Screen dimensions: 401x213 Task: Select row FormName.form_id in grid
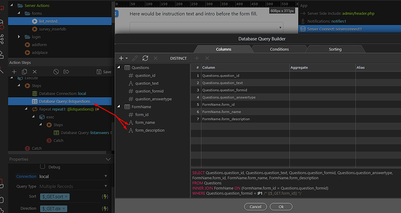[296, 104]
